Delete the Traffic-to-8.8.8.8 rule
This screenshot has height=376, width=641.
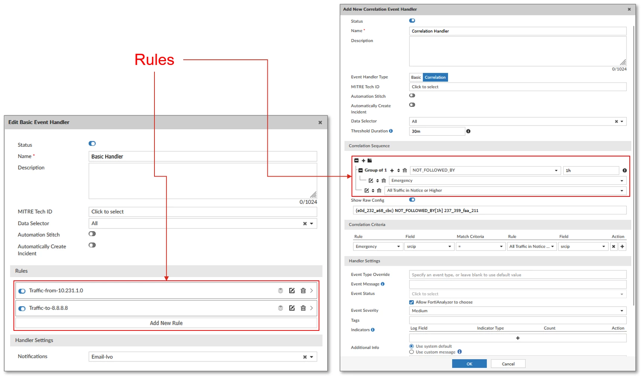(303, 308)
